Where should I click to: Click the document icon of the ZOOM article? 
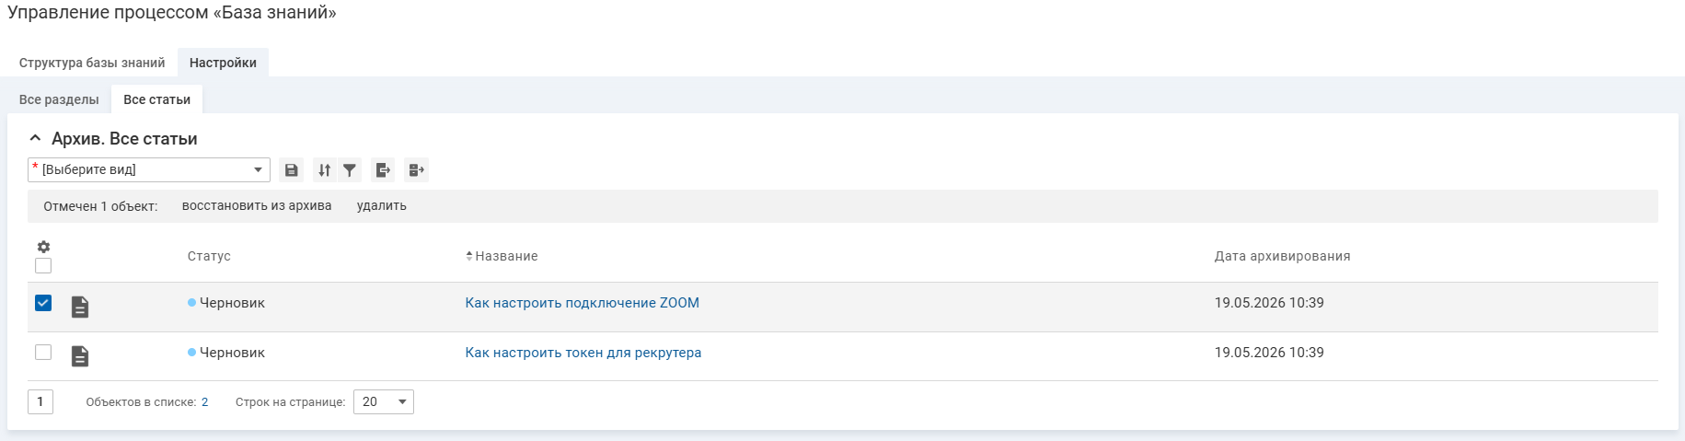coord(80,307)
